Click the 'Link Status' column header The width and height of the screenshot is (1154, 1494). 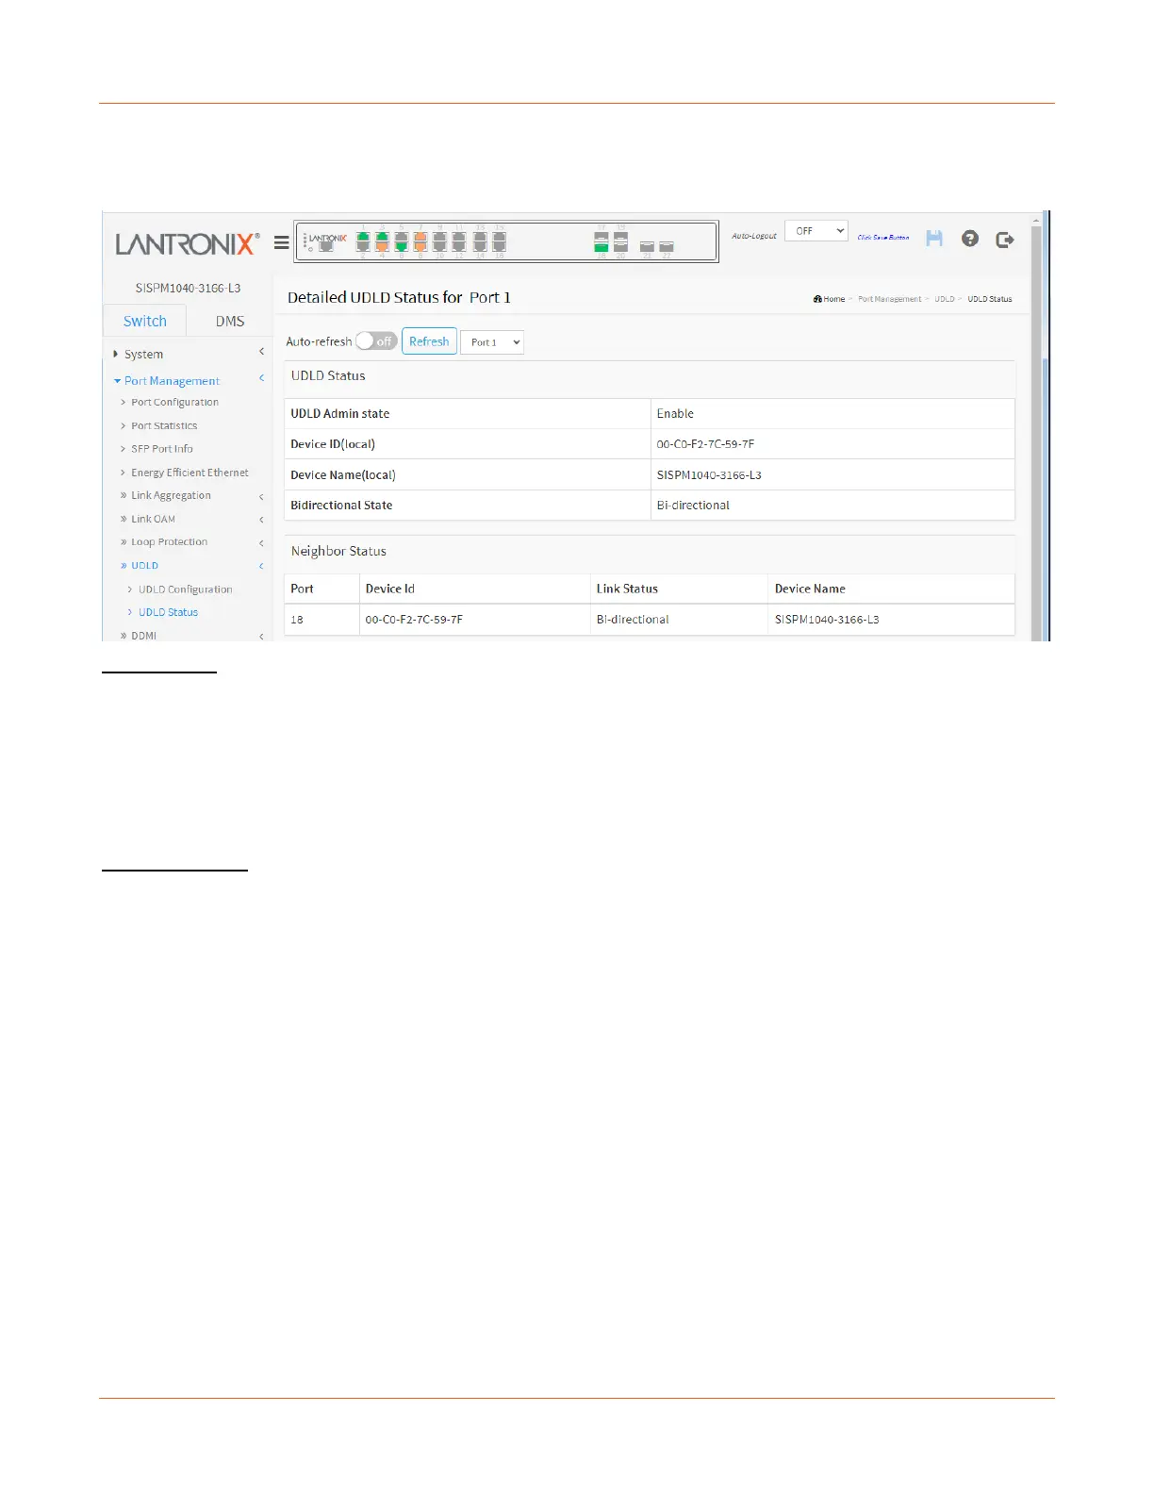pos(627,589)
